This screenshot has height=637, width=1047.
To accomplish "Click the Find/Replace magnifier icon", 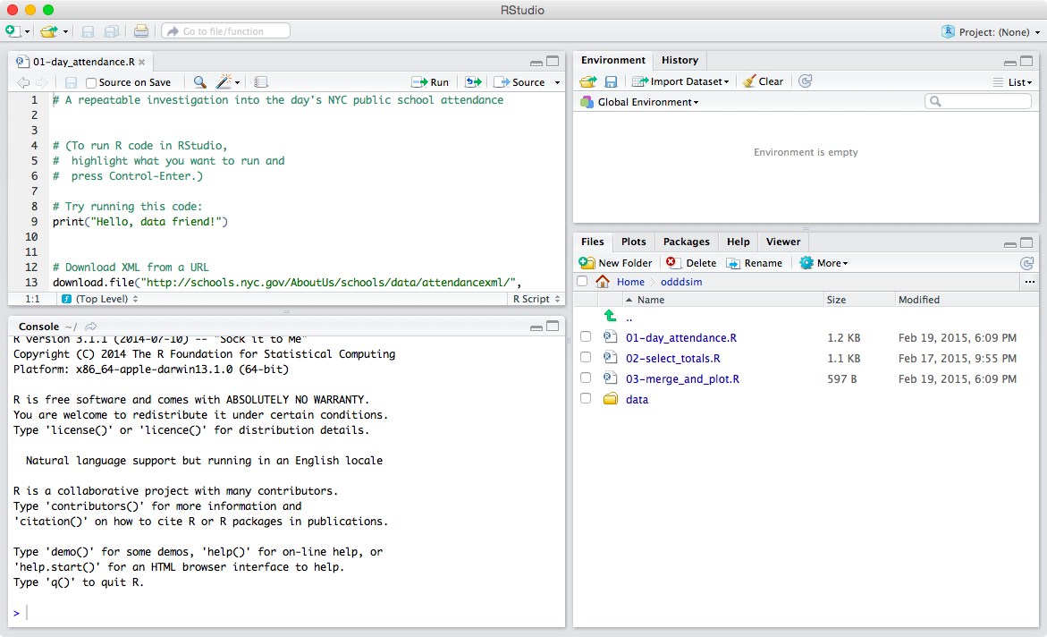I will [199, 81].
